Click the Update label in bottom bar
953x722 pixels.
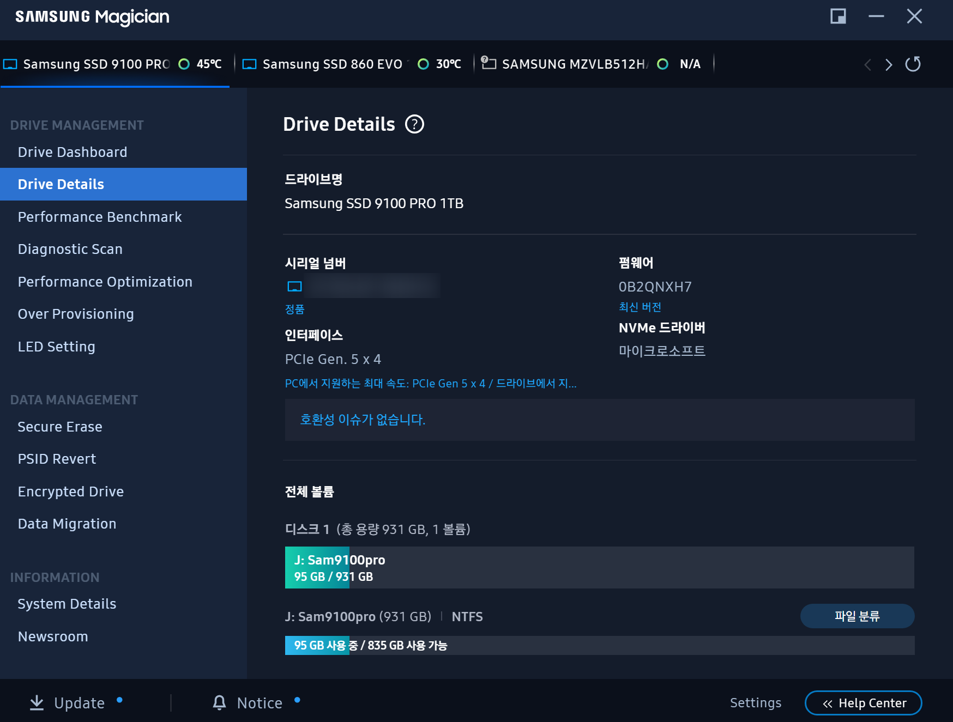pyautogui.click(x=80, y=703)
